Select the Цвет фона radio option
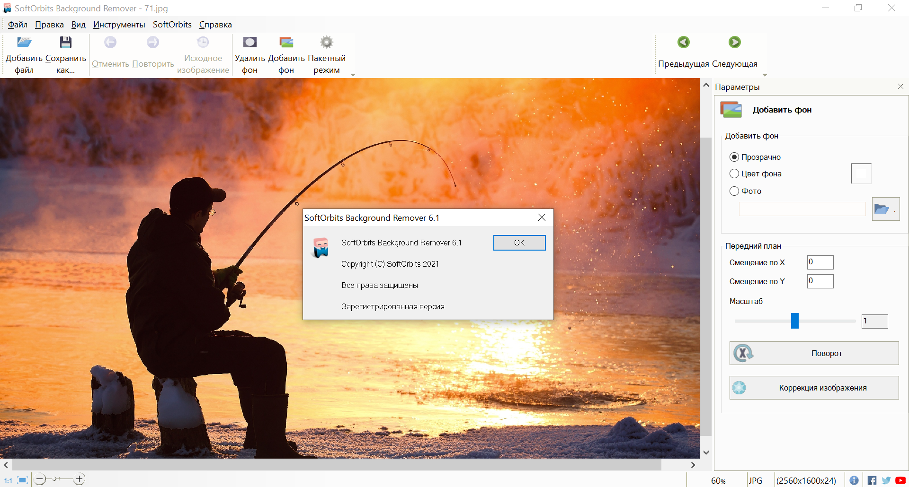Viewport: 909px width, 487px height. [x=734, y=174]
